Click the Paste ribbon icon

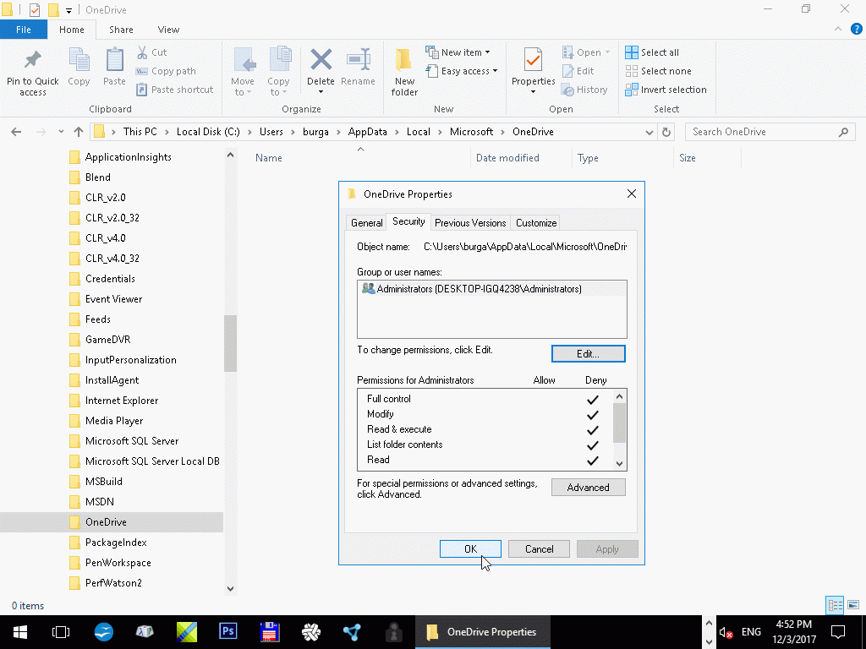pos(114,60)
